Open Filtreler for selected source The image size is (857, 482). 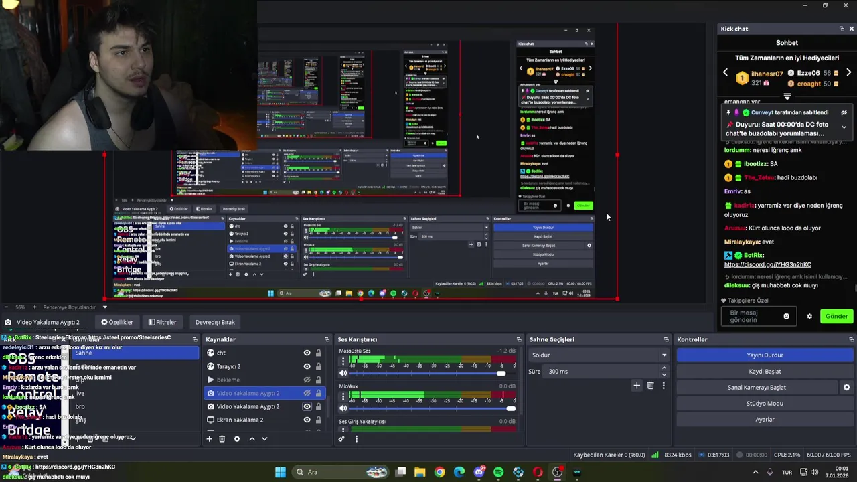[163, 322]
